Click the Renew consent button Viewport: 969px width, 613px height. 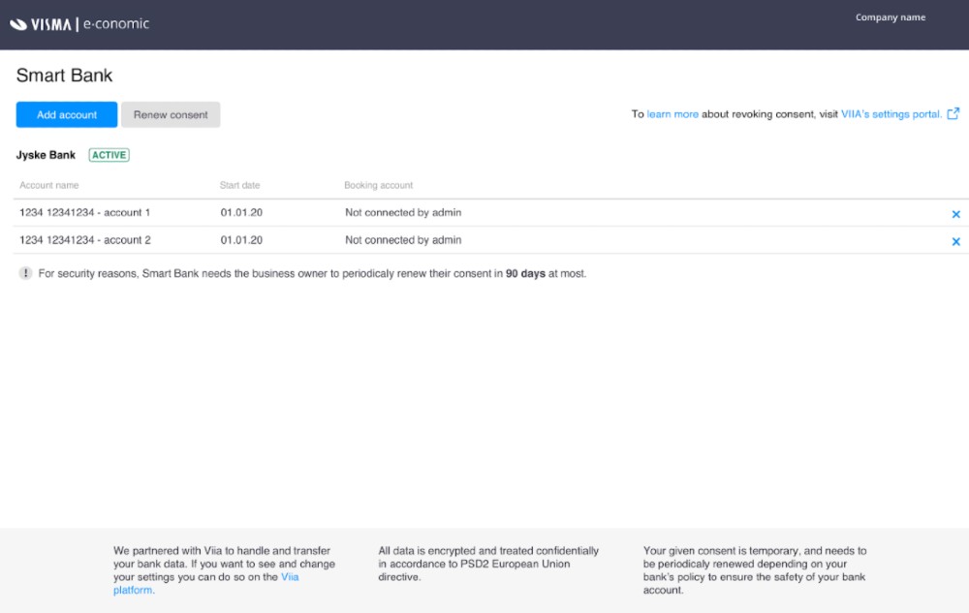pos(171,115)
